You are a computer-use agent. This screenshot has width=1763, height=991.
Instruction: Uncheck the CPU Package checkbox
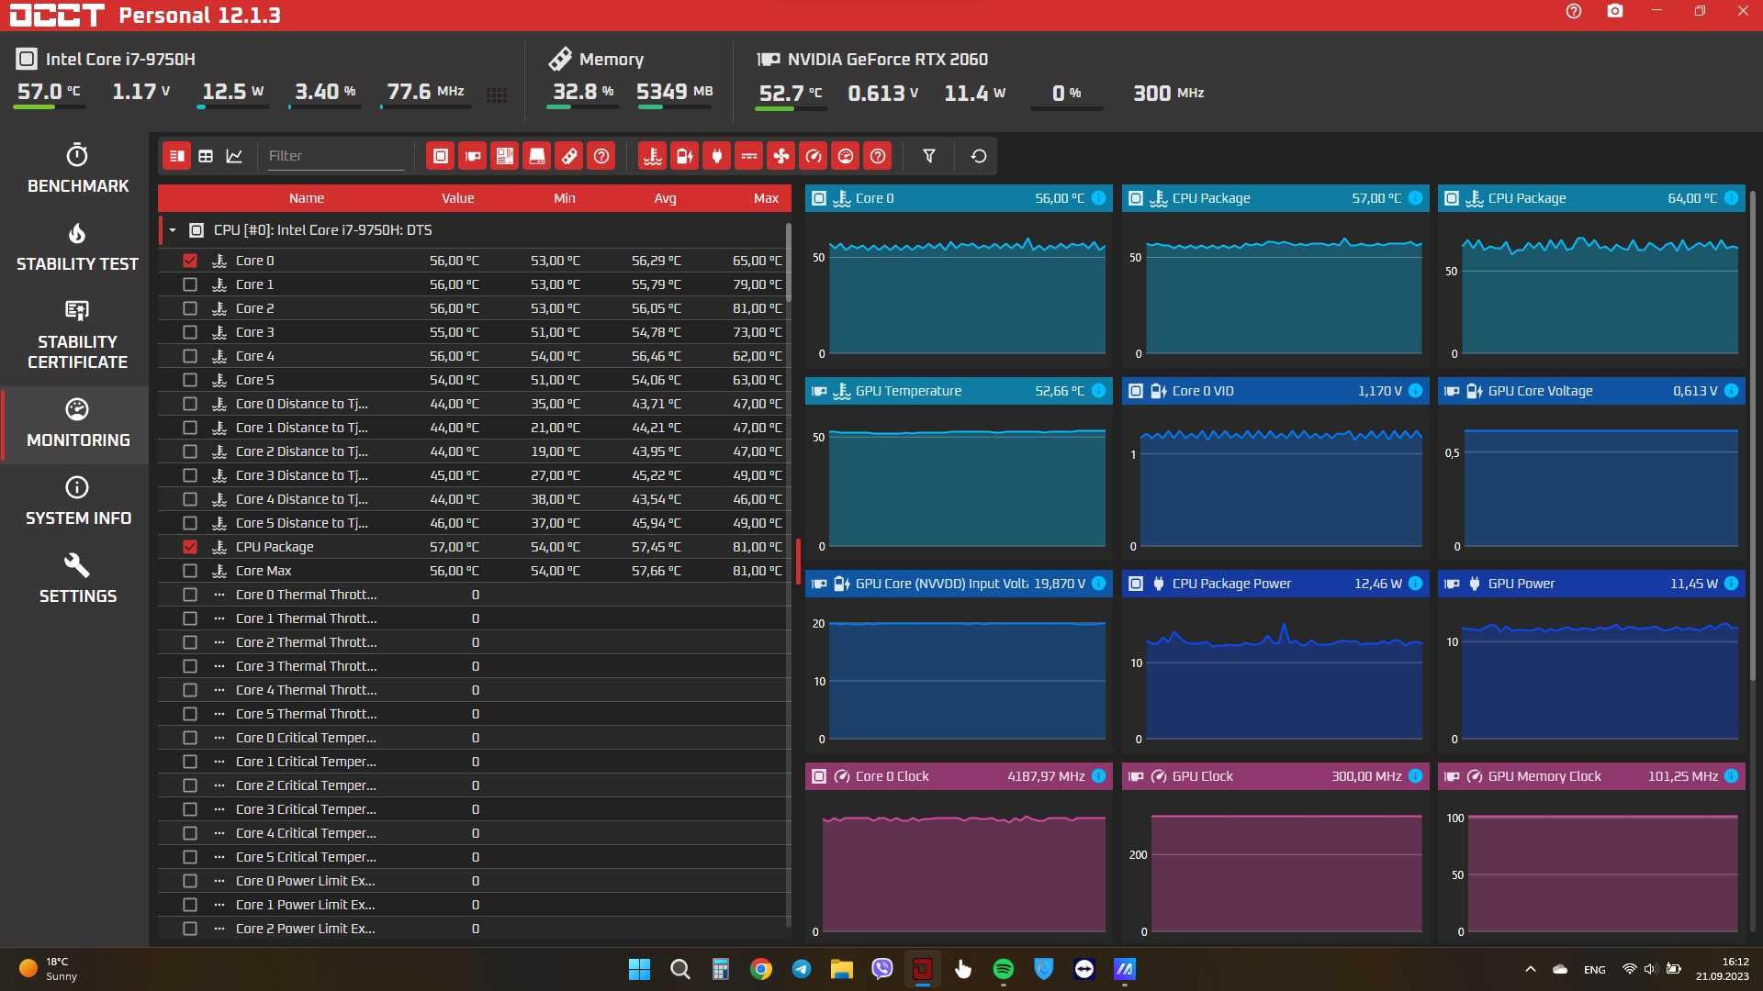[x=190, y=547]
